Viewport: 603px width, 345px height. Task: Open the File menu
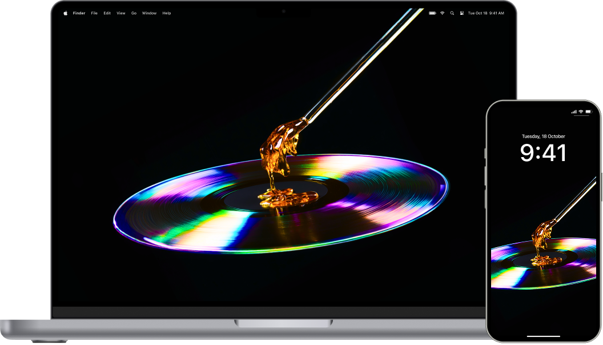tap(94, 13)
